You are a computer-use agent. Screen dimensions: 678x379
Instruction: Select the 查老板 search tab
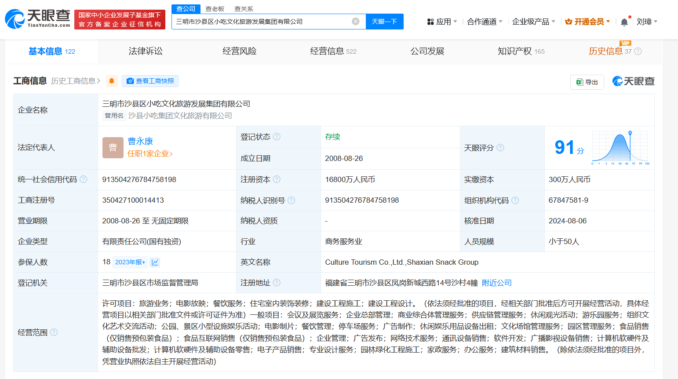215,9
